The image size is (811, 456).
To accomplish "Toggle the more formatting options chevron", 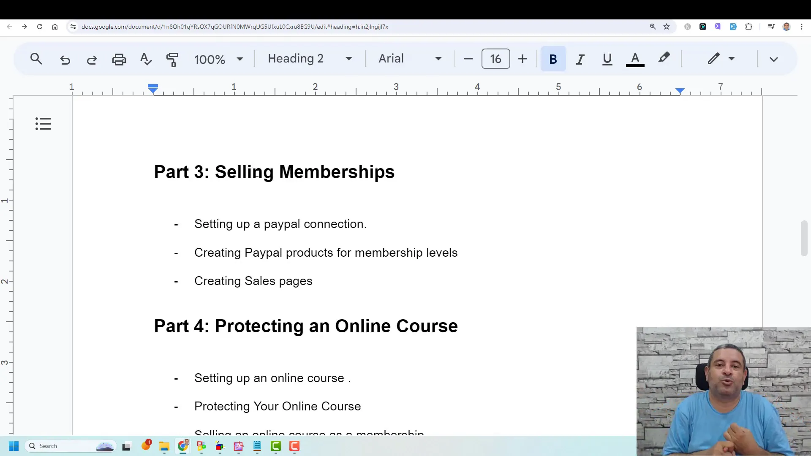I will 774,60.
